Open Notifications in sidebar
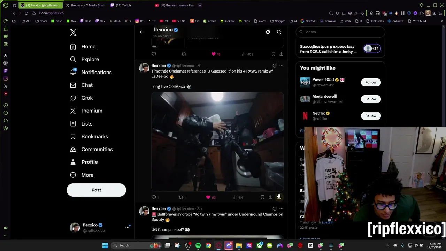The image size is (446, 251). click(91, 73)
